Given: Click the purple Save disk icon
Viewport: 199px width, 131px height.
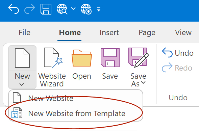Looking at the screenshot, I should pyautogui.click(x=110, y=58).
